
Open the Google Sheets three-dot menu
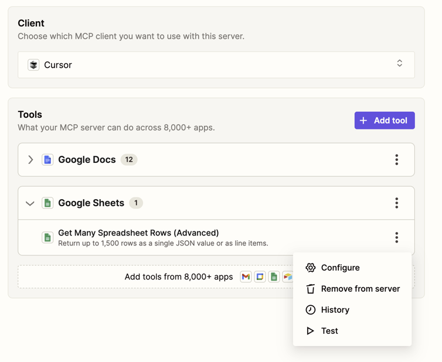pos(397,203)
